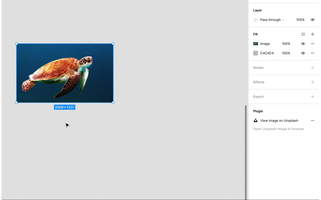Hide the Image fill layer
This screenshot has width=321, height=200.
point(303,43)
